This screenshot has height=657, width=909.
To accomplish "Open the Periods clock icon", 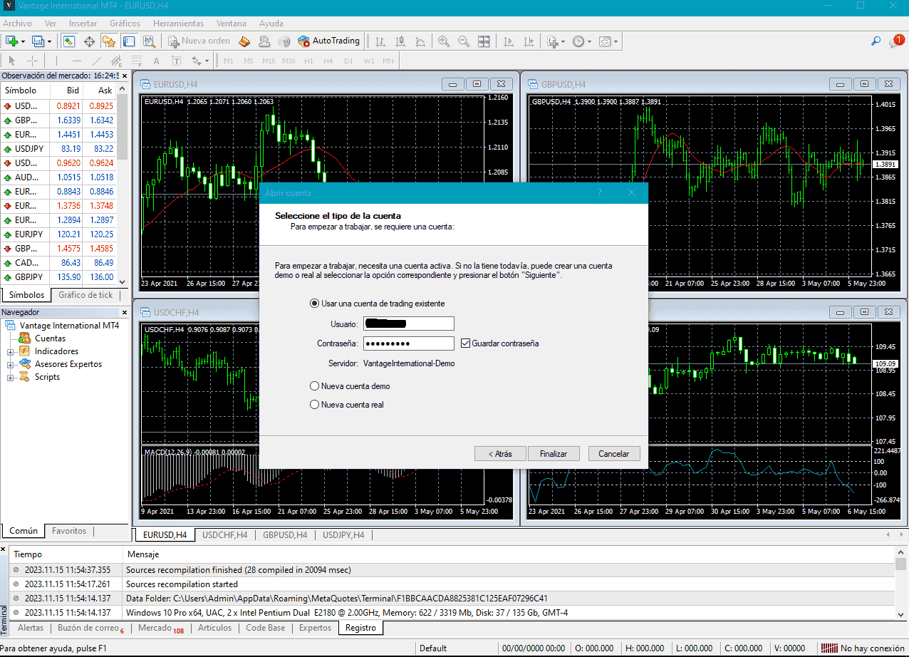I will (578, 41).
